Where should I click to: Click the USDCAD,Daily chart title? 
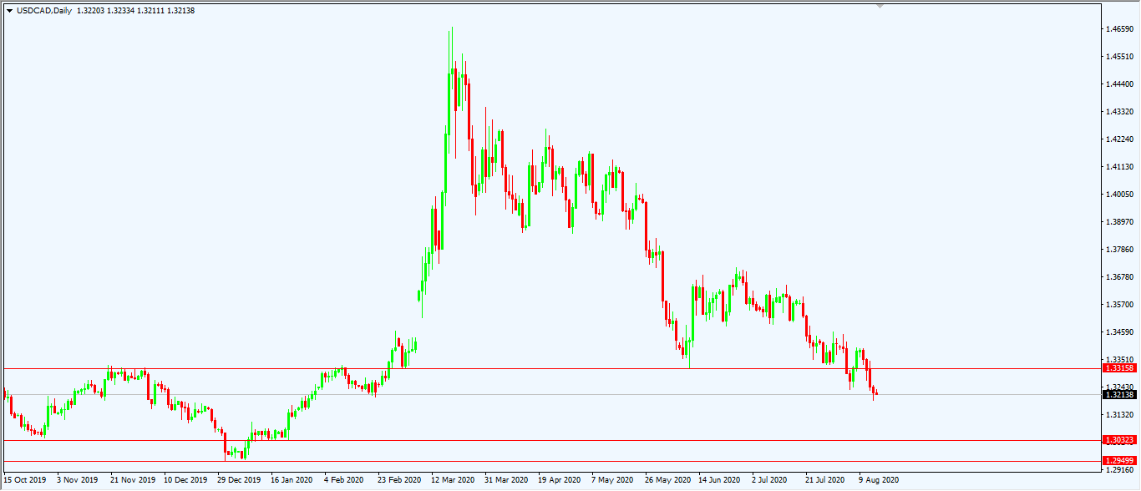tap(44, 11)
